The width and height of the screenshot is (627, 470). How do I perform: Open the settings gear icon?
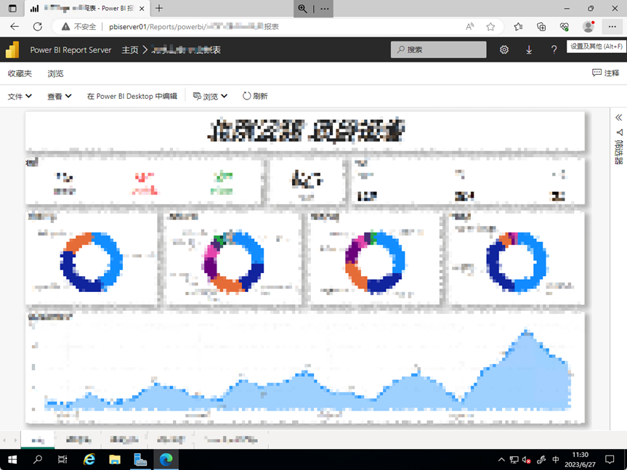504,49
